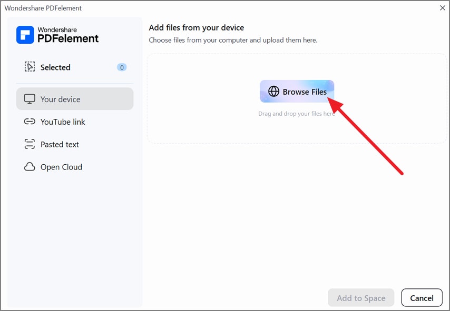Image resolution: width=450 pixels, height=311 pixels.
Task: Select the Your device sidebar item
Action: (x=75, y=99)
